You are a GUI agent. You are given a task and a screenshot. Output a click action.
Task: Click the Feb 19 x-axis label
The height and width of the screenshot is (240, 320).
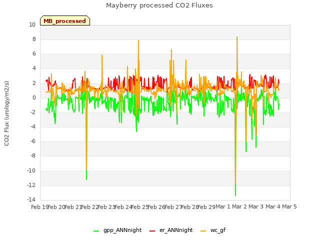(x=39, y=207)
